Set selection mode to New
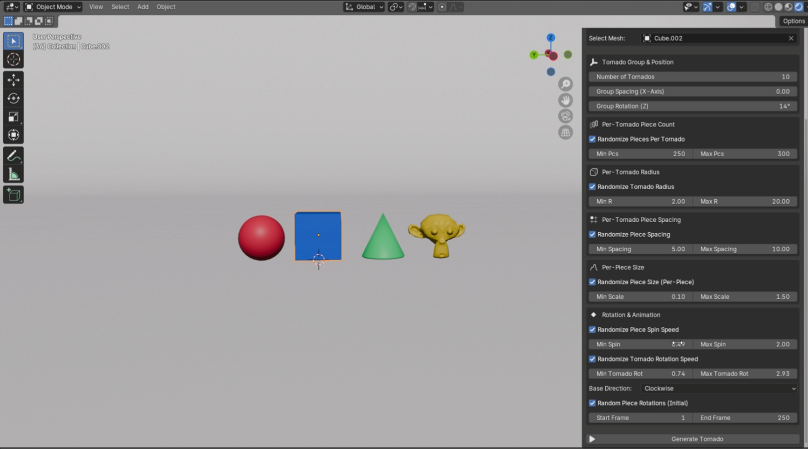The image size is (808, 449). click(8, 21)
